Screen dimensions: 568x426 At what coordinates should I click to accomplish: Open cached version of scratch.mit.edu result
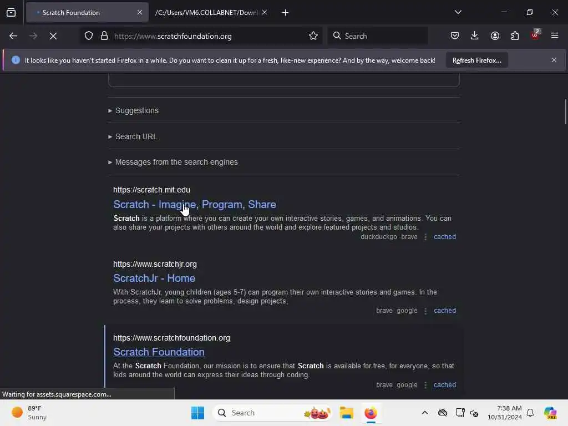click(x=445, y=237)
